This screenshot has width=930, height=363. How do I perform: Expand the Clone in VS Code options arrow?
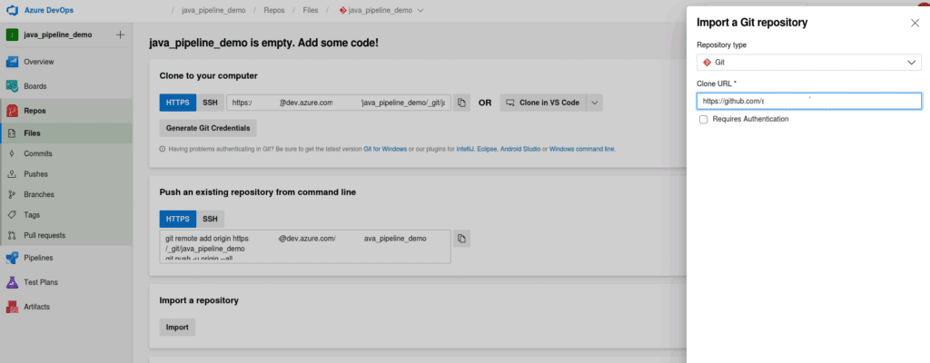tap(595, 103)
